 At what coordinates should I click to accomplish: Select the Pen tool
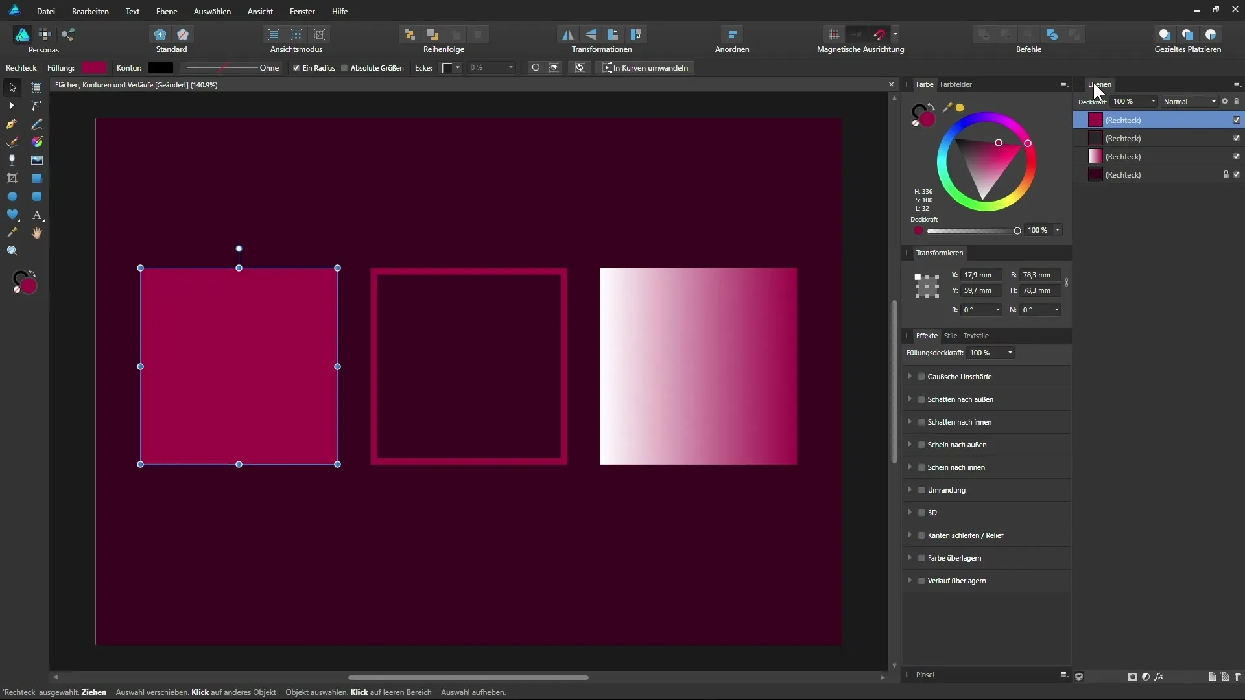pyautogui.click(x=12, y=124)
